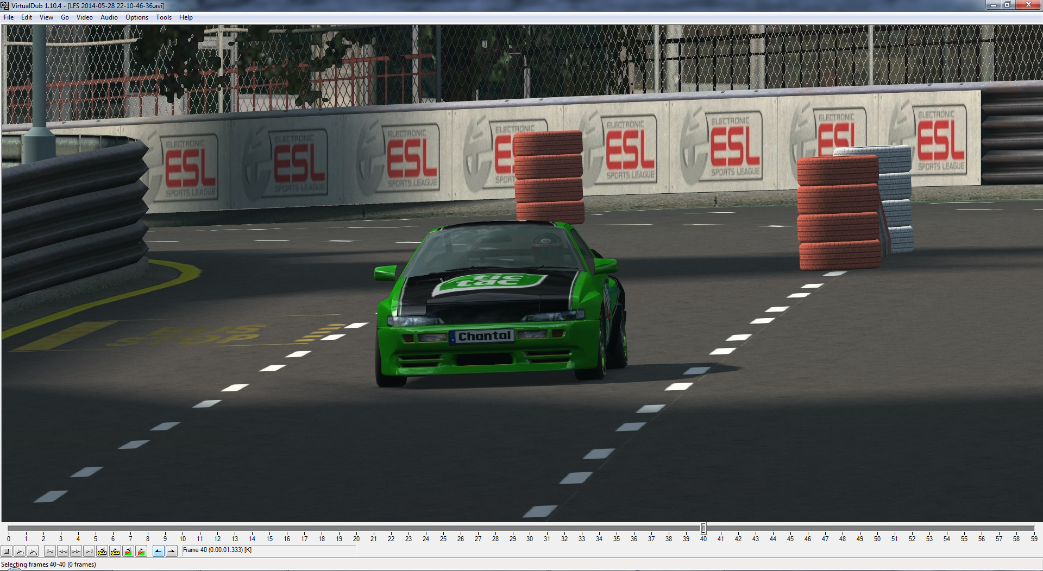
Task: Click the frame position text field
Action: (x=268, y=550)
